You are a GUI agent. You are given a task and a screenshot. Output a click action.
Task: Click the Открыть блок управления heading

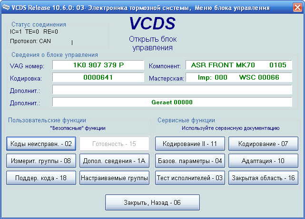point(152,44)
